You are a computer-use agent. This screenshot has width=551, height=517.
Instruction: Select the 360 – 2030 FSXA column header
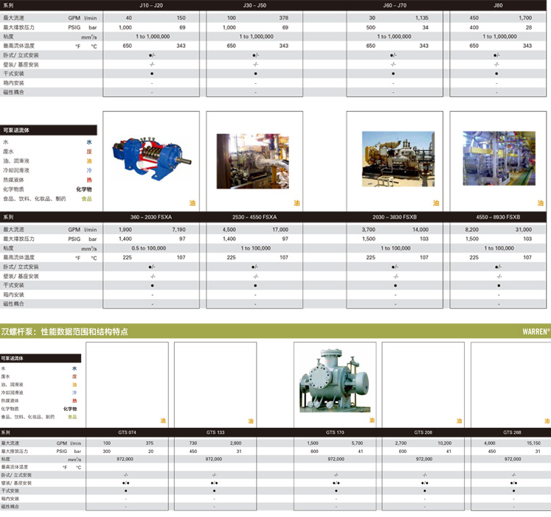(x=152, y=217)
